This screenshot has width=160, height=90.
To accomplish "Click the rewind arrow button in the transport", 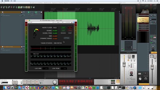I will [x=13, y=82].
